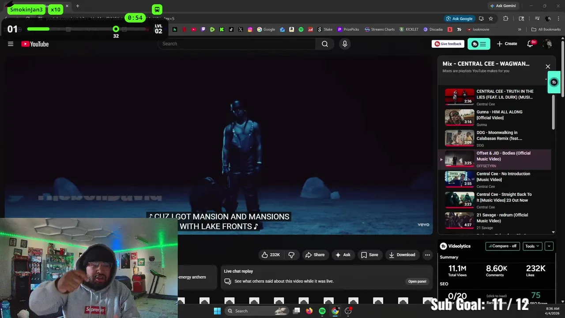Viewport: 565px width, 318px height.
Task: Open the TubeBuddy menu icon in header
Action: click(479, 44)
